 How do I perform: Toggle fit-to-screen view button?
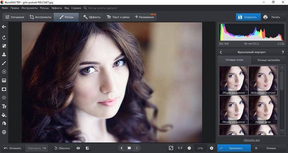[x=171, y=148]
